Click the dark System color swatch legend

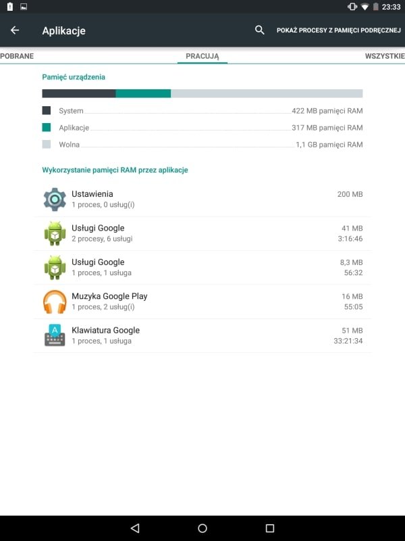(47, 110)
